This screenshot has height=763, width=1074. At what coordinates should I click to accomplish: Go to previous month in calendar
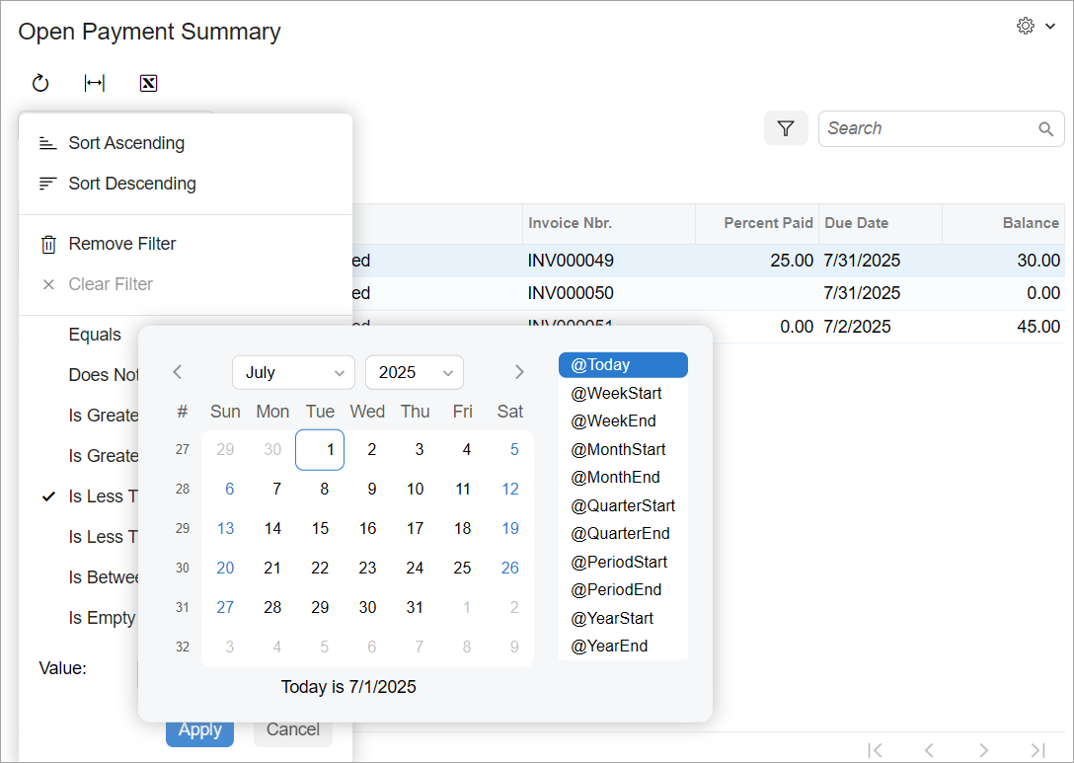[x=178, y=372]
